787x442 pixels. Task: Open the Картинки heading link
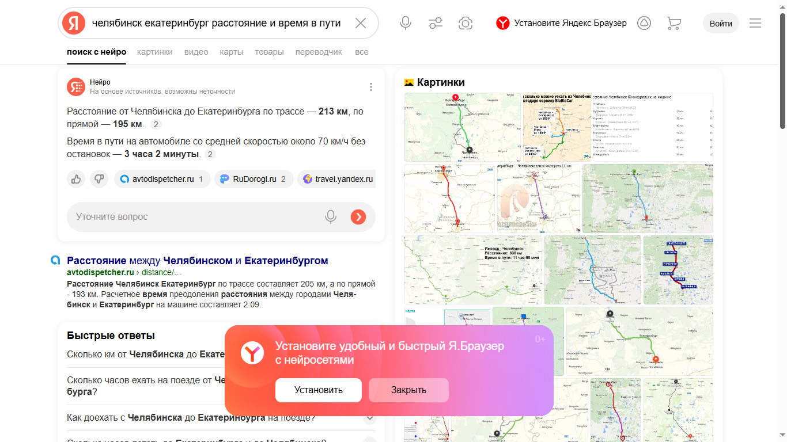tap(441, 82)
